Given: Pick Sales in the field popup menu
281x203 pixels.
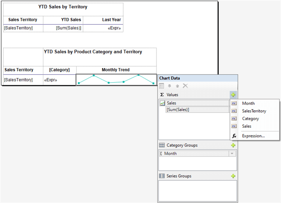Looking at the screenshot, I should tap(247, 126).
